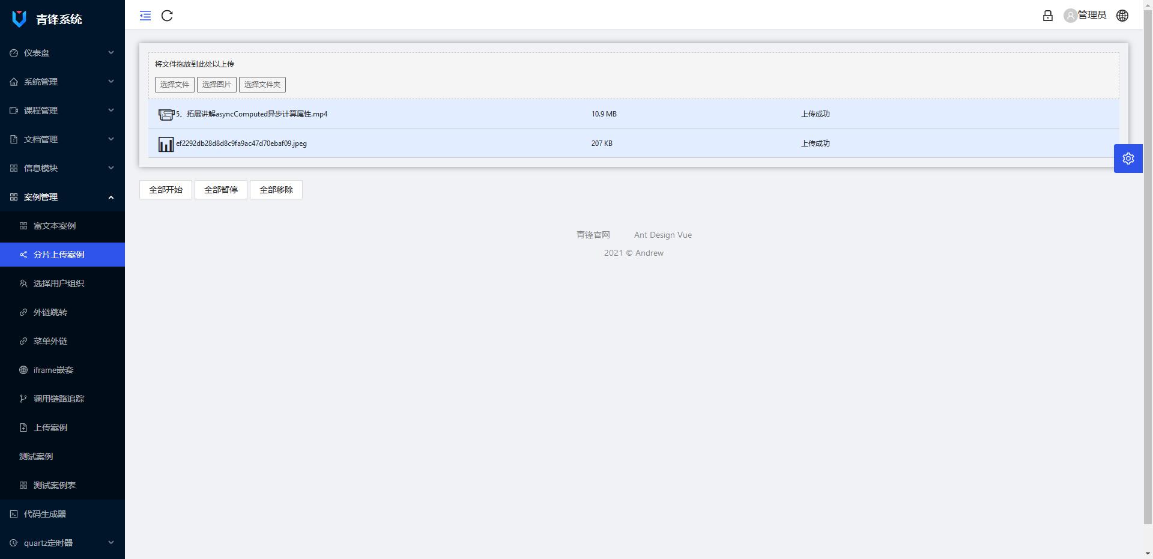Click the 选择文件夹 upload button

tap(262, 85)
